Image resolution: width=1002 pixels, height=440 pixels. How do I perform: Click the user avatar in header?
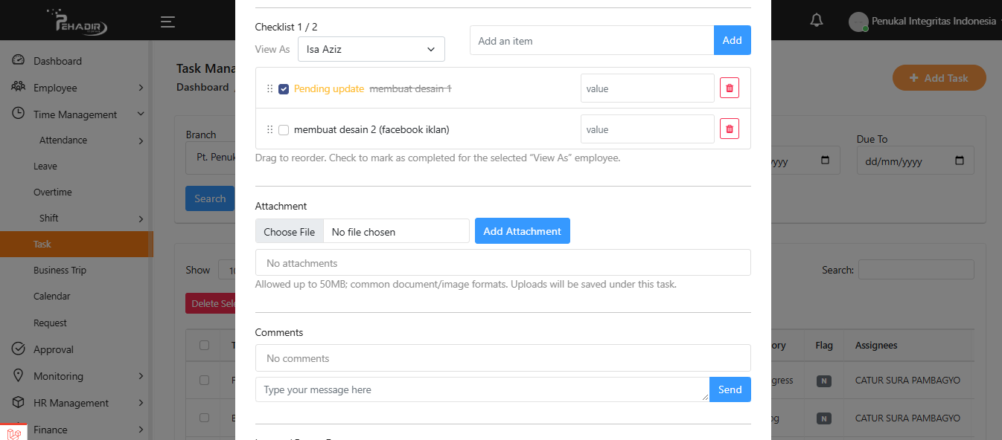(858, 22)
